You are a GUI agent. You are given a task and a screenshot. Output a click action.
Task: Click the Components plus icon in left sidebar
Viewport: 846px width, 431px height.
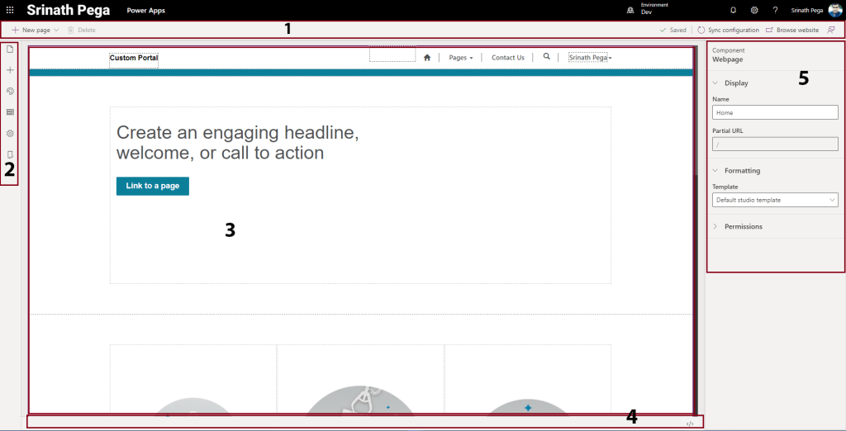pos(10,70)
